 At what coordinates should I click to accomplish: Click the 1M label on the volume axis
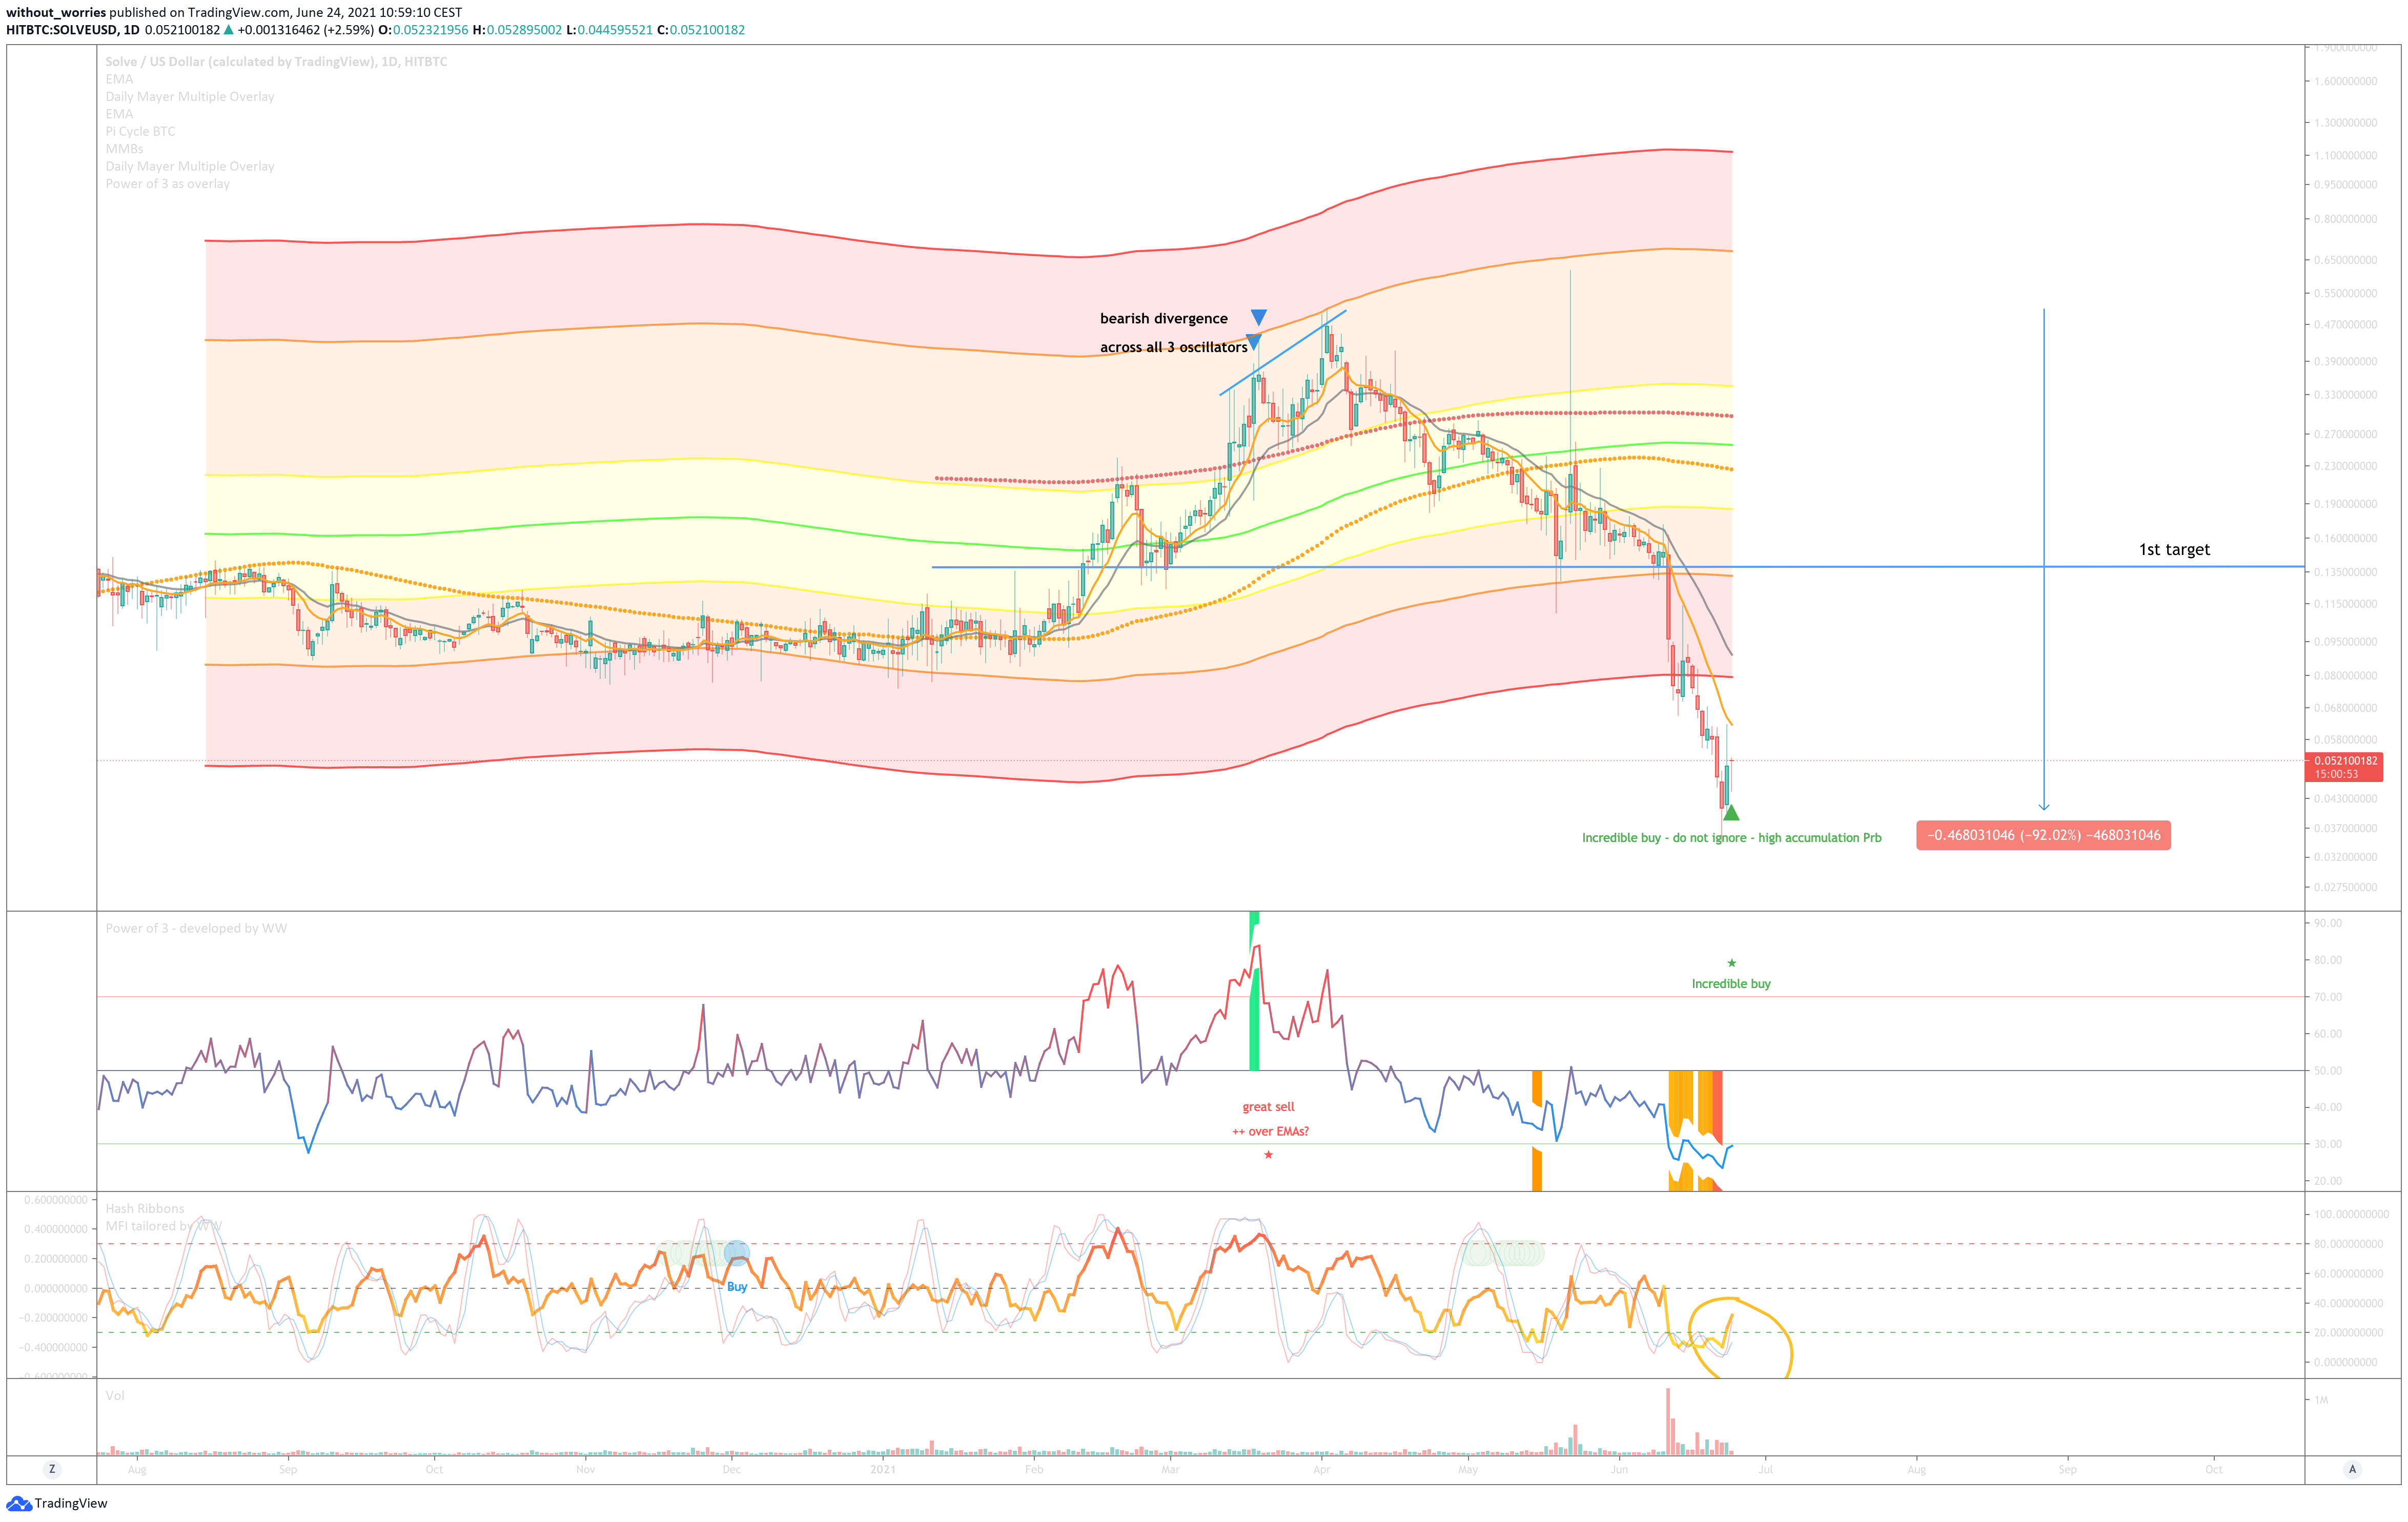click(2321, 1400)
